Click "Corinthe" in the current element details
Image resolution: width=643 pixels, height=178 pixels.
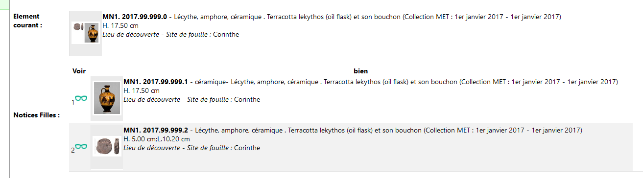pyautogui.click(x=226, y=35)
